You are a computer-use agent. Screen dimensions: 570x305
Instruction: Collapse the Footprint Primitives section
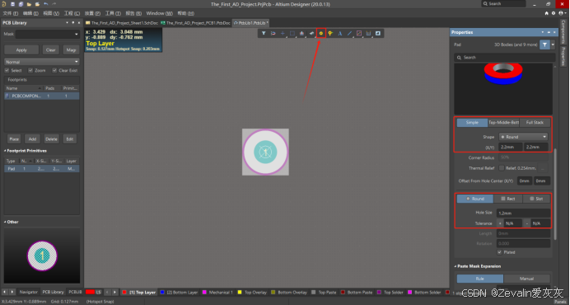5,151
